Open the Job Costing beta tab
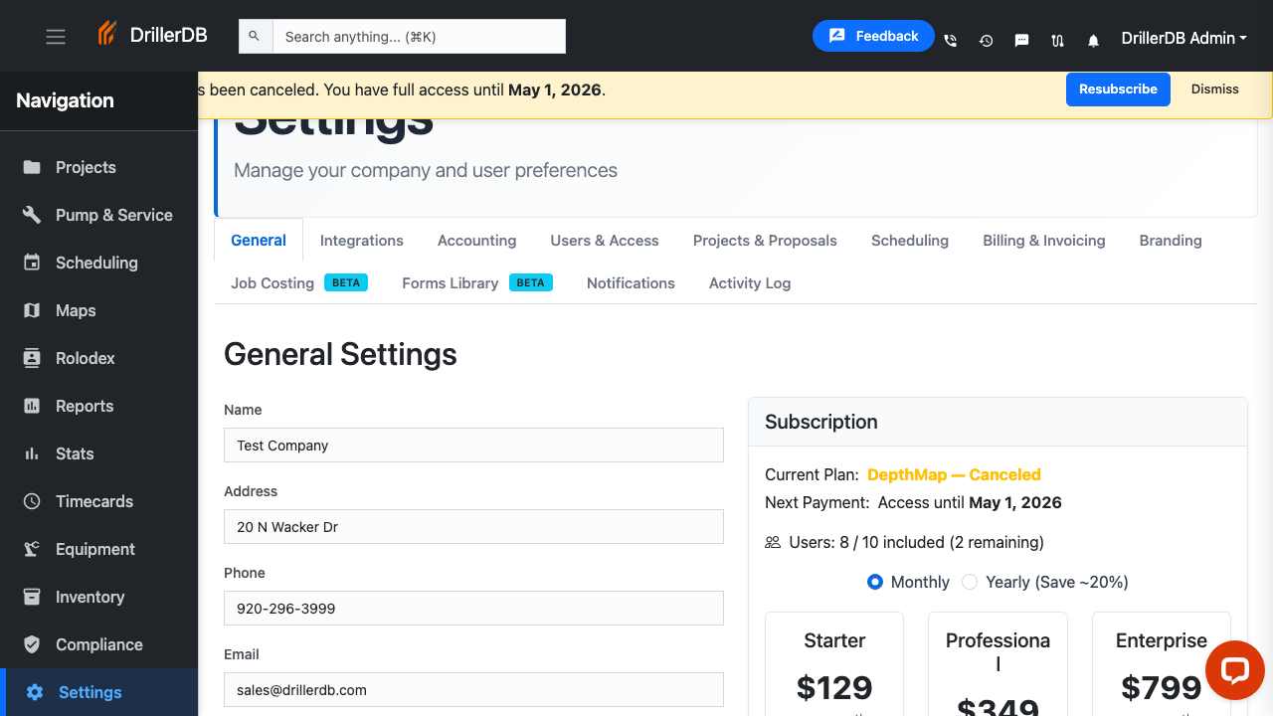This screenshot has width=1273, height=716. [273, 282]
